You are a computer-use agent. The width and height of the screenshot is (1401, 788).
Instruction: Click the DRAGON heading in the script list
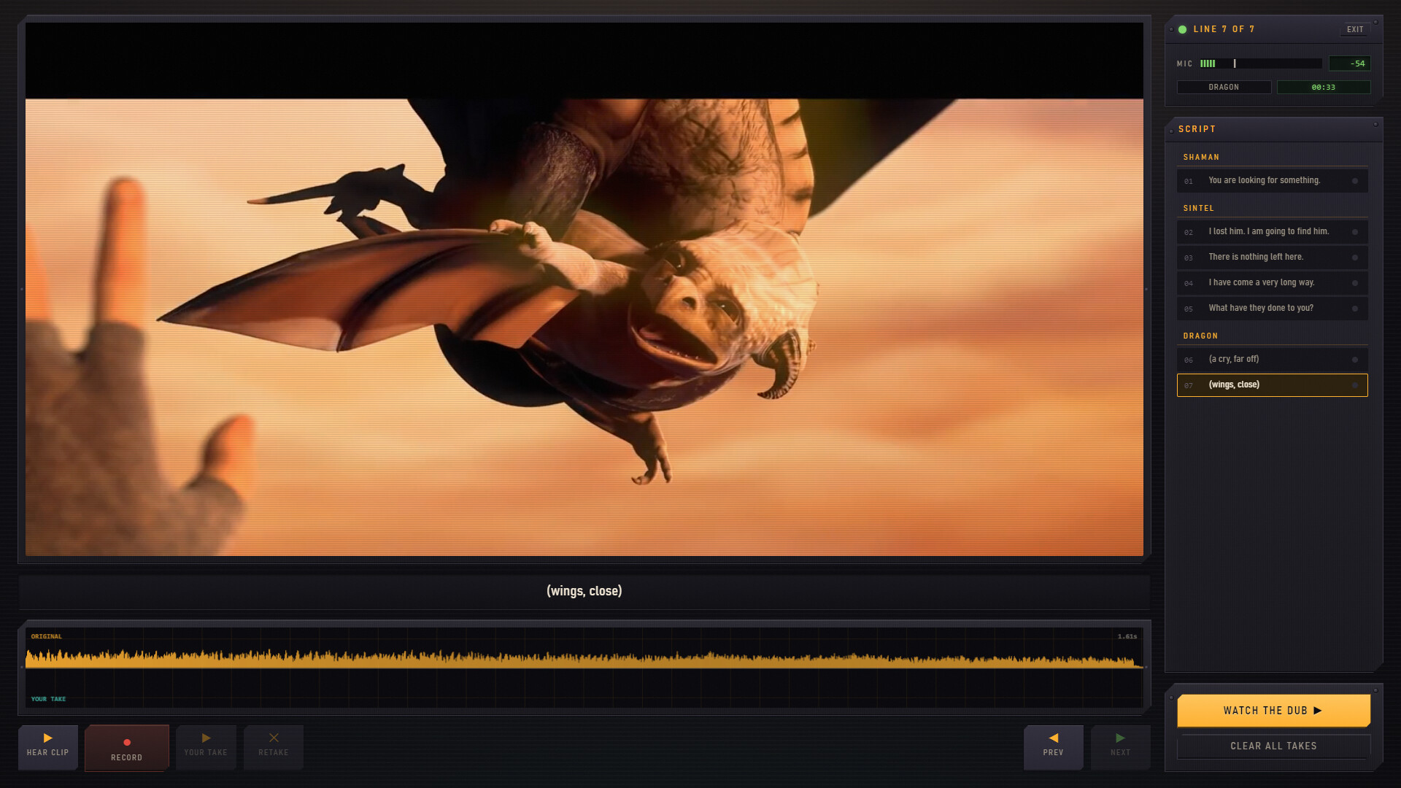pos(1200,336)
